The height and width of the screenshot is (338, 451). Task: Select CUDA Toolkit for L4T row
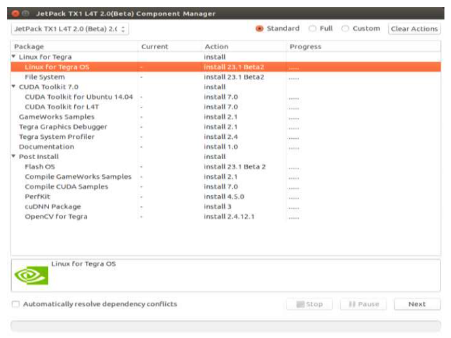226,107
